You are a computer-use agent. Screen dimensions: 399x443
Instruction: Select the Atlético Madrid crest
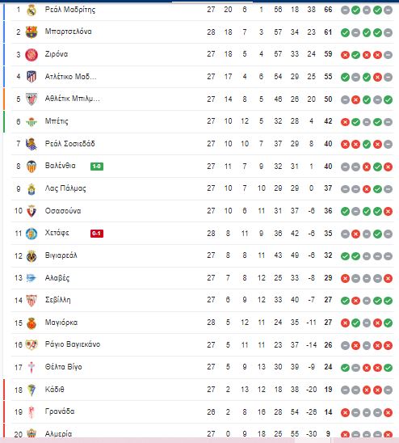tap(31, 77)
